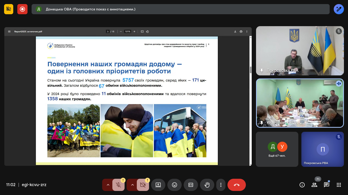Viewport: 348px width, 195px height.
Task: Click the PDF page number field
Action: pos(108,31)
